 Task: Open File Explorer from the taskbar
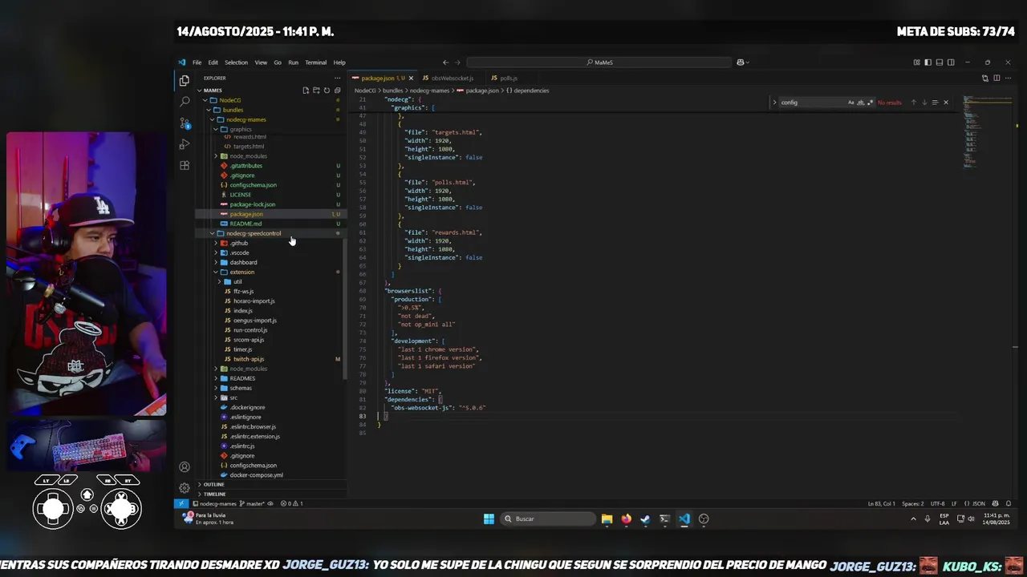tap(607, 518)
